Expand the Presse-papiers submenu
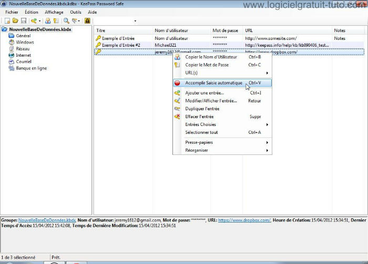 click(222, 142)
